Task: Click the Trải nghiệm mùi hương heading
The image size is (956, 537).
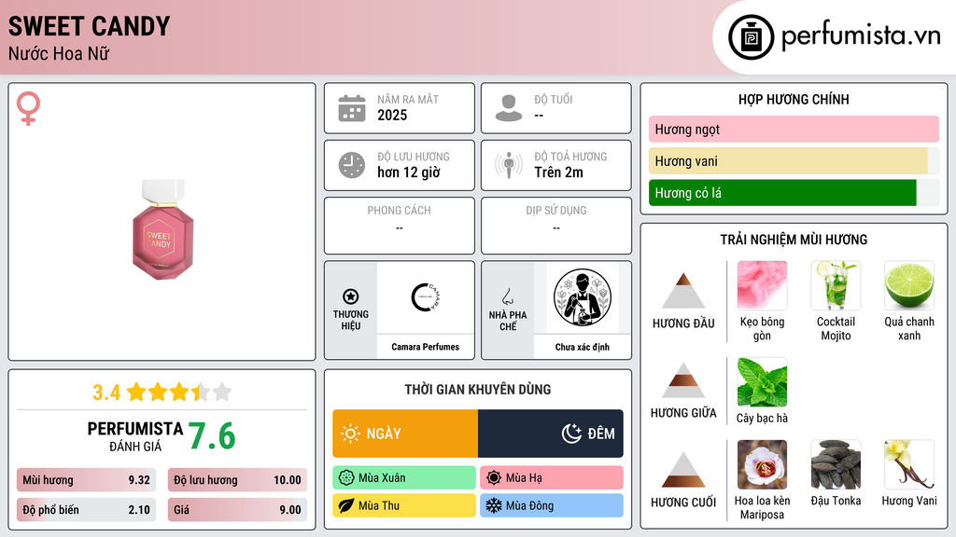Action: point(794,240)
